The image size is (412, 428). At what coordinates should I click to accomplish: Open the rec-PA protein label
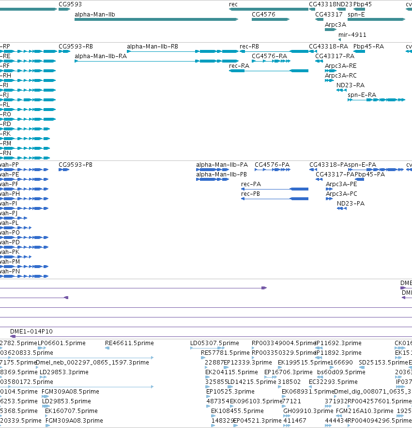tap(251, 184)
